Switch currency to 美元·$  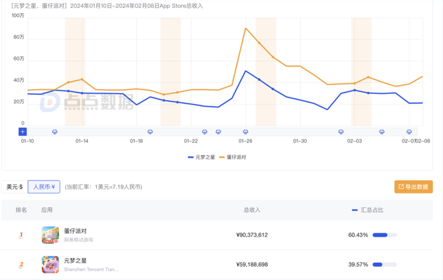[15, 187]
